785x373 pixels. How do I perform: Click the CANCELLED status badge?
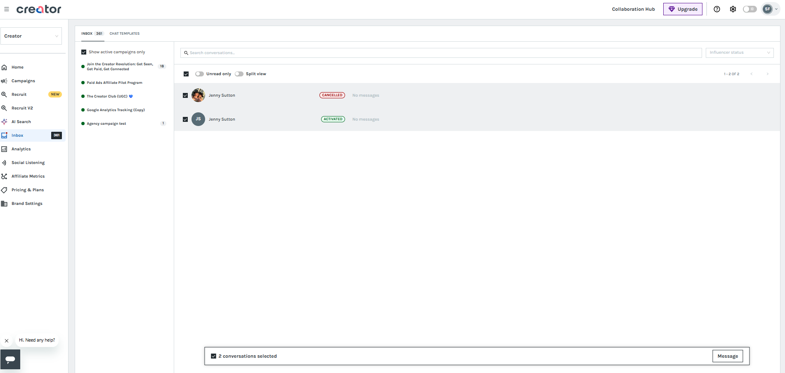coord(332,95)
